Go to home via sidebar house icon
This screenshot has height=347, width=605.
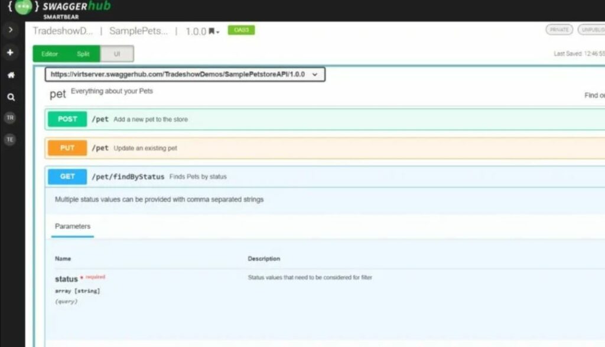point(11,75)
